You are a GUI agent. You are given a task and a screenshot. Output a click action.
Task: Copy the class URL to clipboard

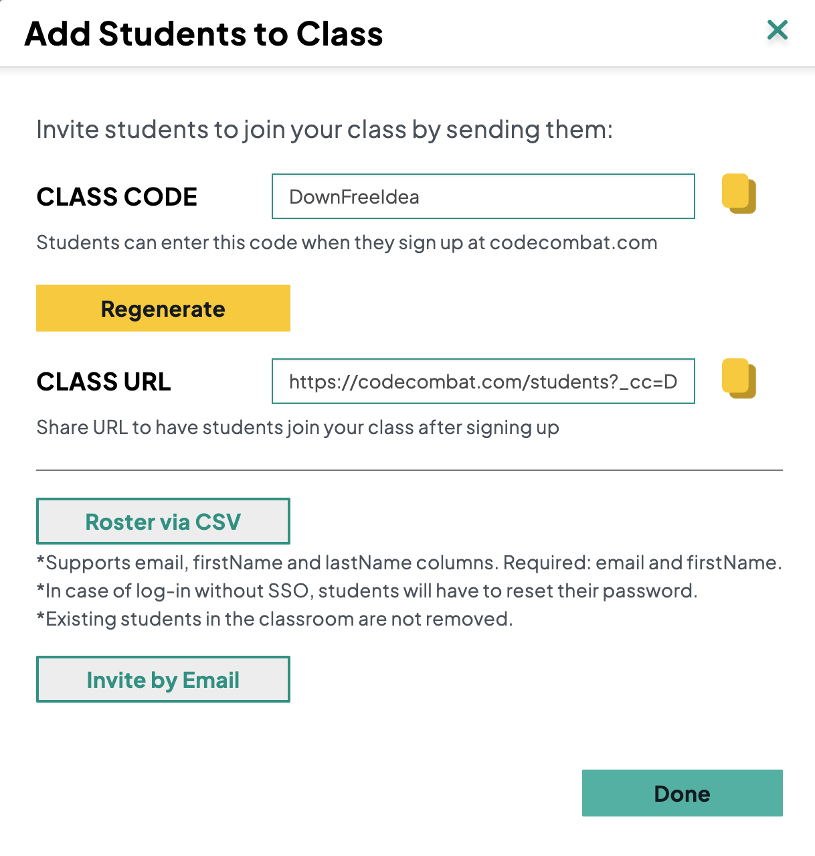click(x=739, y=379)
